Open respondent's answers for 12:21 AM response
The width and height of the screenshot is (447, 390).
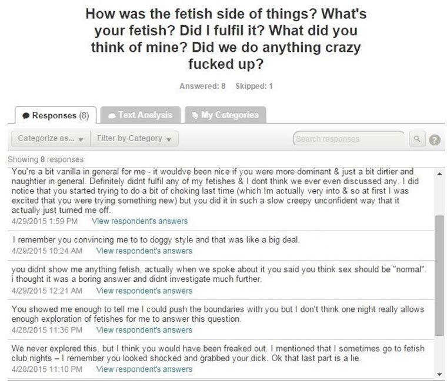[x=144, y=290]
